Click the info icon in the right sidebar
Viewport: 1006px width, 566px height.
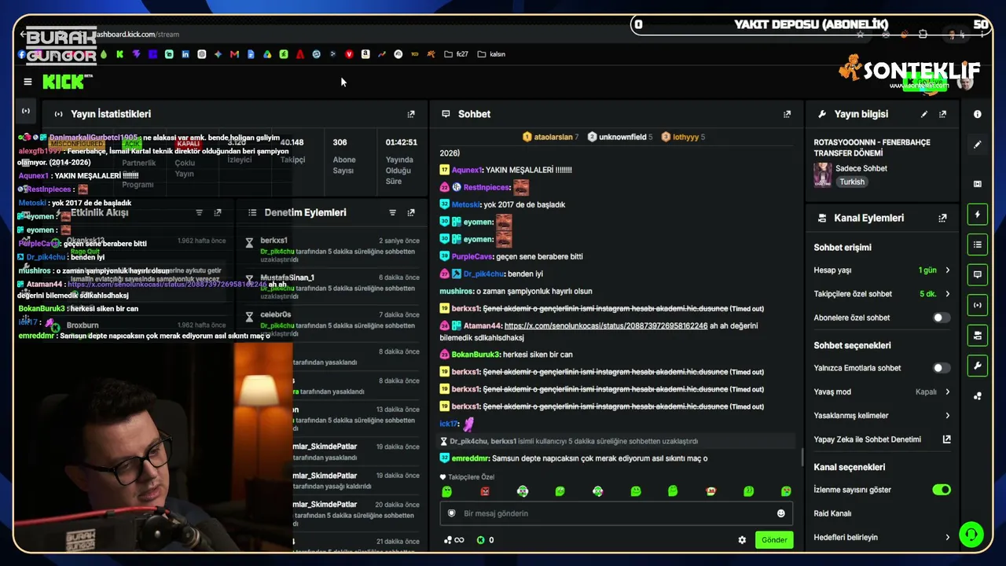click(x=978, y=114)
